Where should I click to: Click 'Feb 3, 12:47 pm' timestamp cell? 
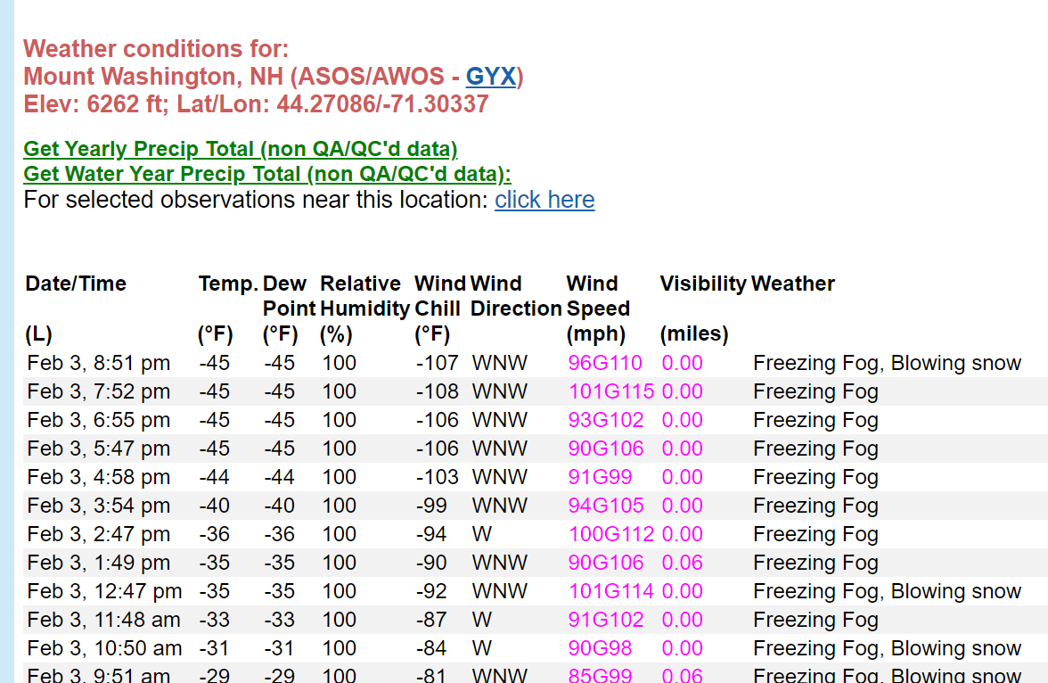click(104, 591)
